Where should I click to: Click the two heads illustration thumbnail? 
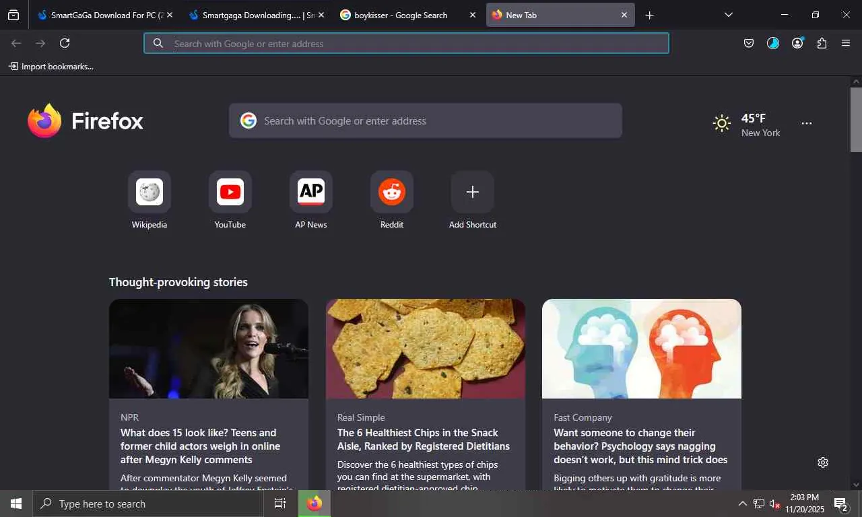click(642, 349)
